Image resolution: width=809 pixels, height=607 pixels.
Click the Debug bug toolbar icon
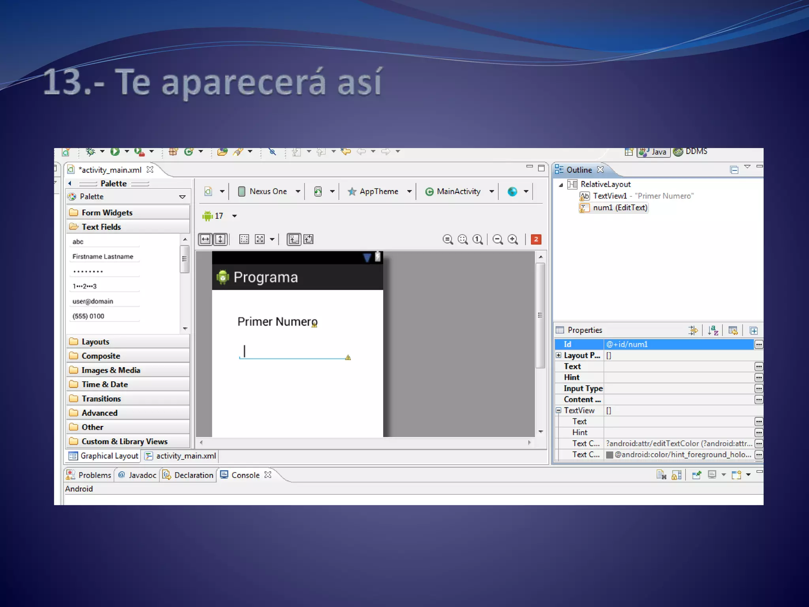point(90,152)
